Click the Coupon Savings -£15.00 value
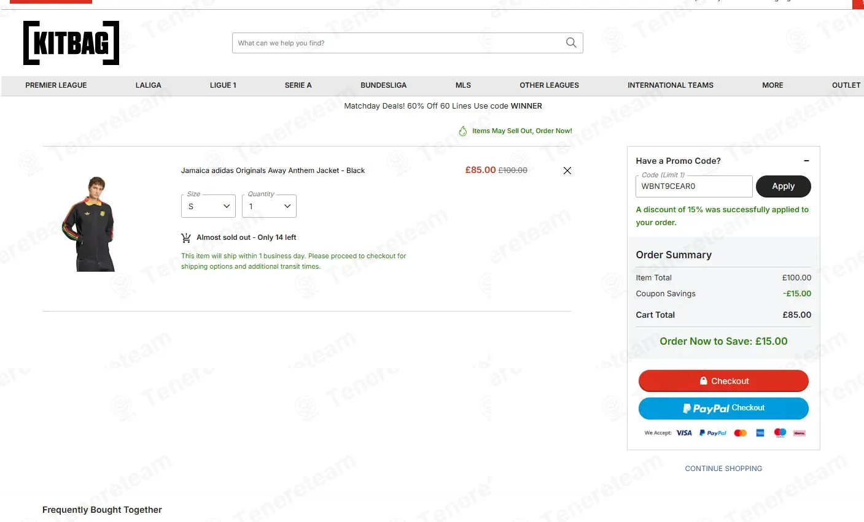Viewport: 864px width, 522px height. [797, 294]
